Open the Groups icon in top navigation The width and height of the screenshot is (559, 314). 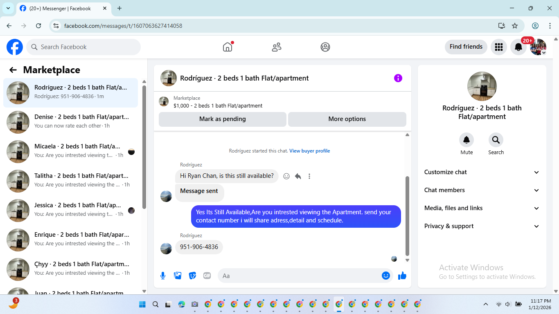coord(325,47)
